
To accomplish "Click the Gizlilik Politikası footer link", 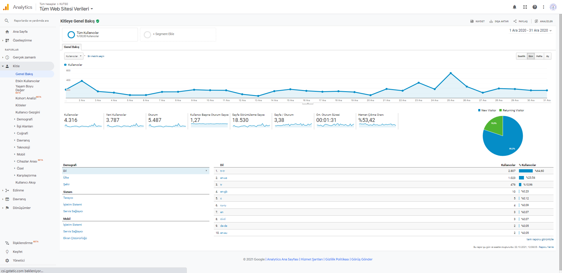I will click(x=337, y=259).
